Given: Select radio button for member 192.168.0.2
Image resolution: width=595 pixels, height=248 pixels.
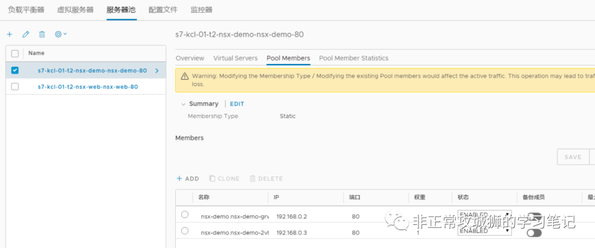Looking at the screenshot, I should (x=185, y=214).
